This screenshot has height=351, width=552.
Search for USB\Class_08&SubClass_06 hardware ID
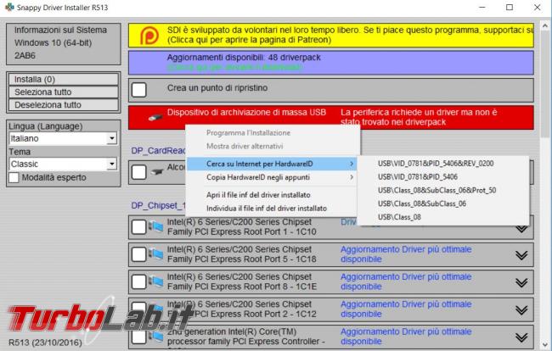pyautogui.click(x=422, y=203)
